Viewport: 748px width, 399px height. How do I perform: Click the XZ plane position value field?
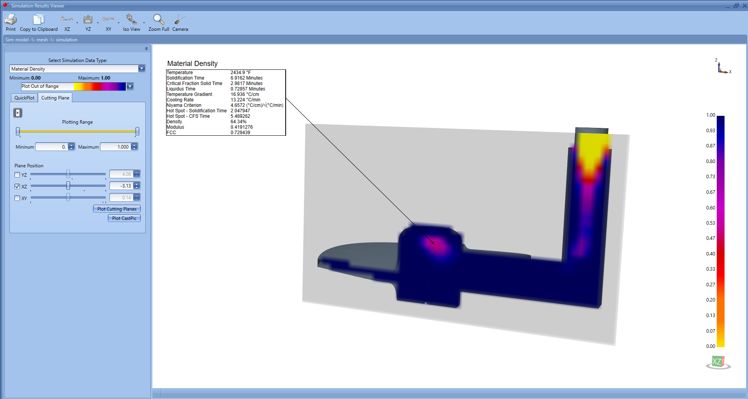pos(121,186)
